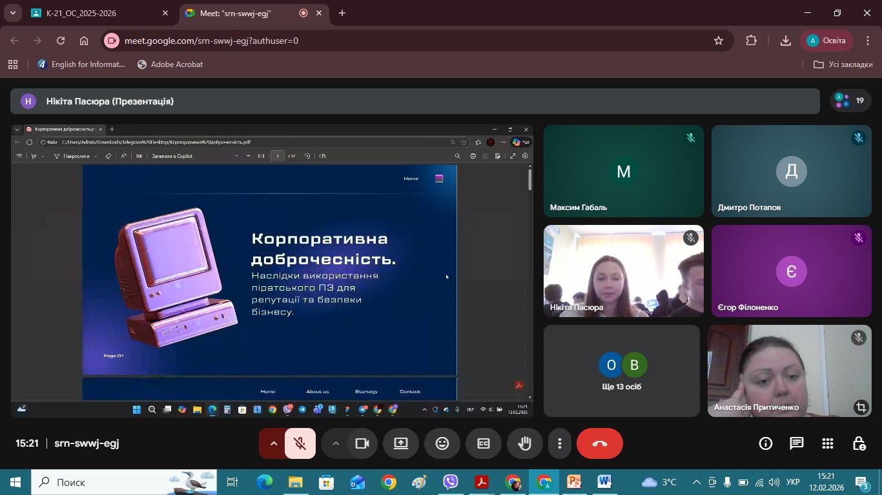Bookmark this page with the star
Viewport: 882px width, 495px height.
(719, 41)
